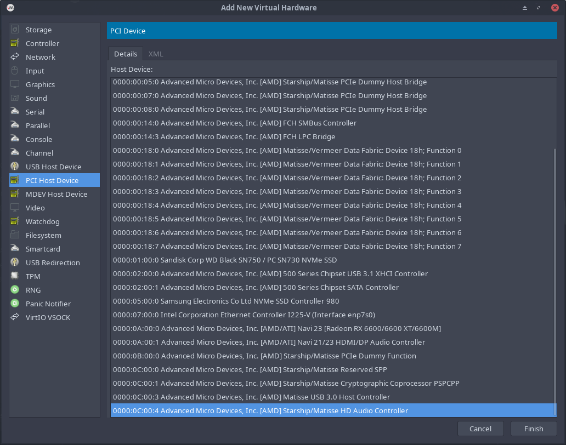The width and height of the screenshot is (566, 445).
Task: Pick Sandisk WD Black SN750 NVMe SSD
Action: 225,260
